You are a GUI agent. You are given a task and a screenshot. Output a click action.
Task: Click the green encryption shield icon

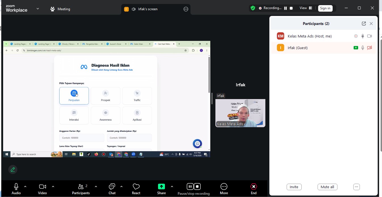point(253,8)
